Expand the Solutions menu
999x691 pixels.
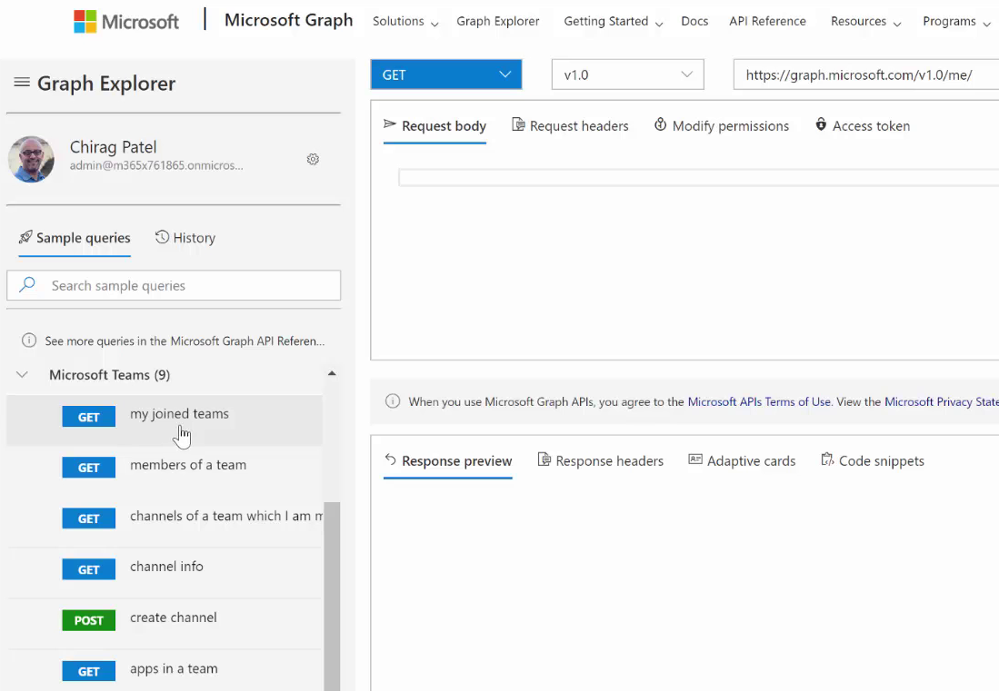405,22
